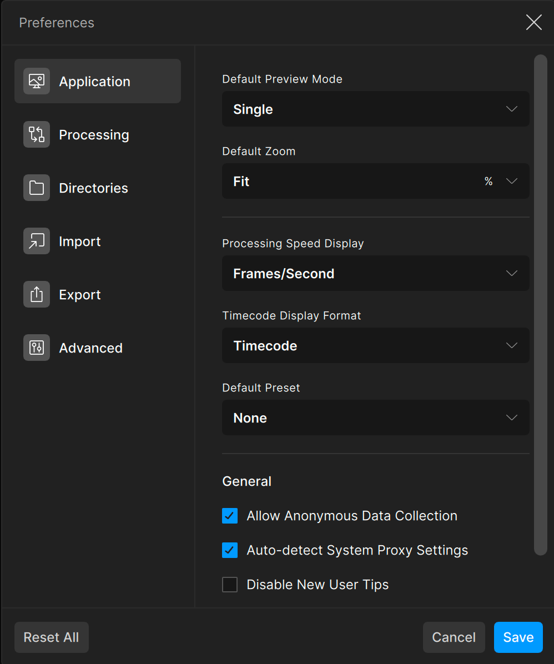Go to the Advanced preferences section
554x664 pixels.
[x=91, y=348]
